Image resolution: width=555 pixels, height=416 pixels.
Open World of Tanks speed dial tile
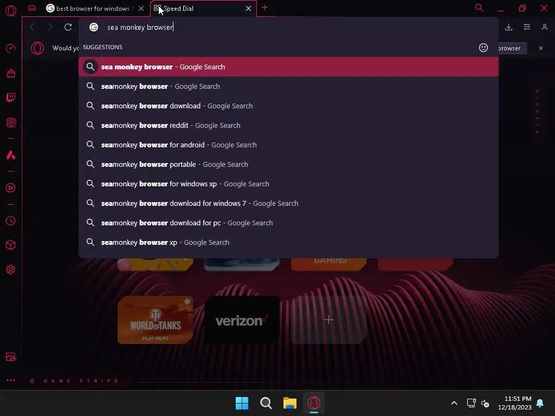click(156, 320)
